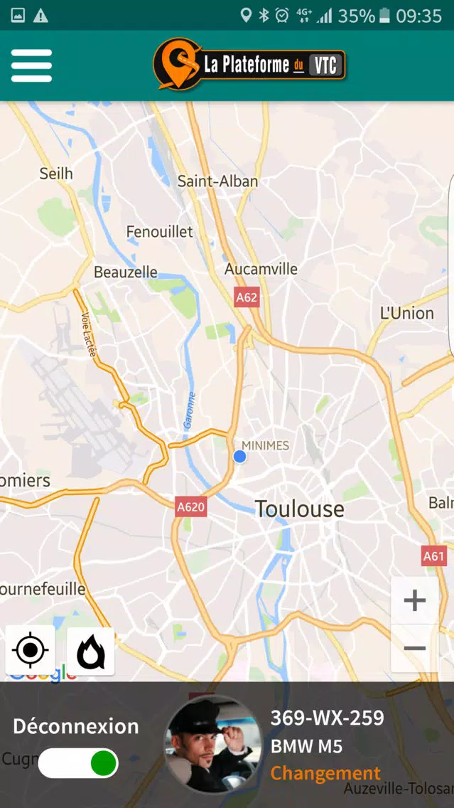Pull the side panel handle at right edge
The width and height of the screenshot is (454, 808).
[x=451, y=265]
